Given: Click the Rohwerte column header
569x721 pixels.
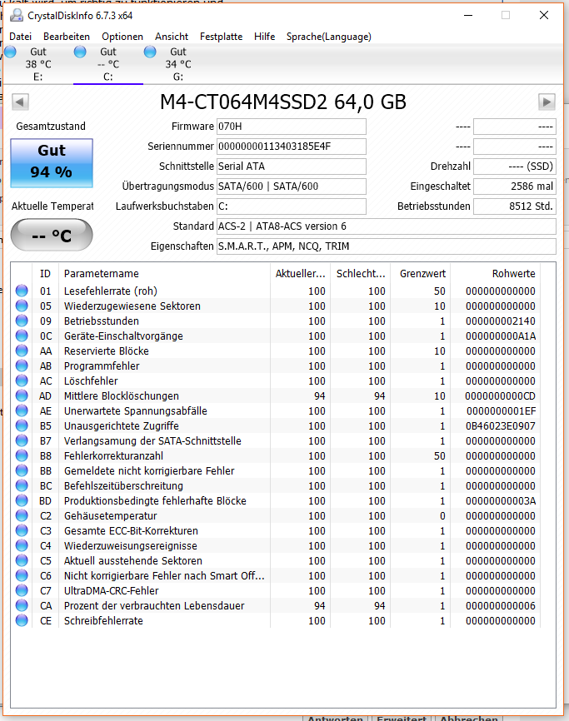Looking at the screenshot, I should [496, 274].
